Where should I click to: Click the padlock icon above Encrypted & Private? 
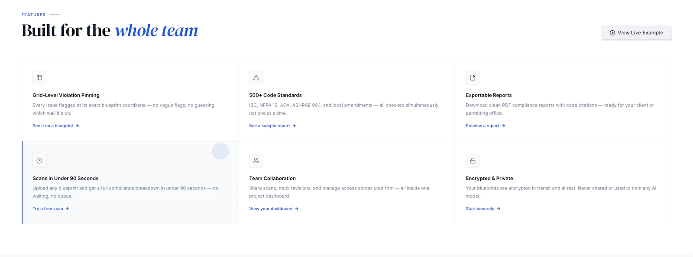click(473, 161)
